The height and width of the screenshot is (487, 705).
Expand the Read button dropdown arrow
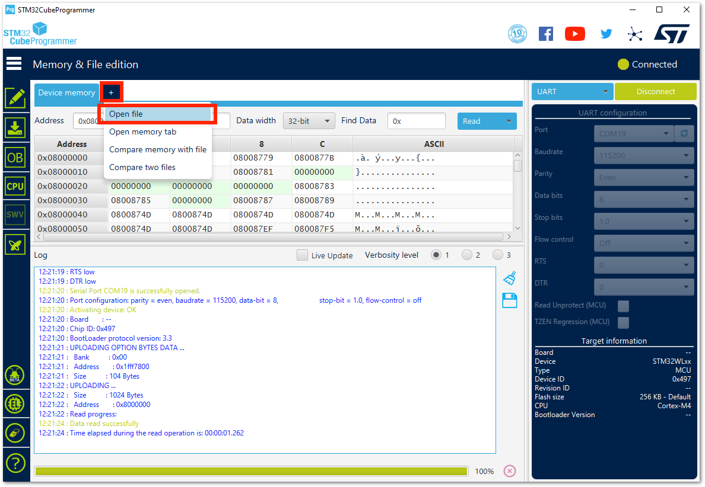coord(509,121)
